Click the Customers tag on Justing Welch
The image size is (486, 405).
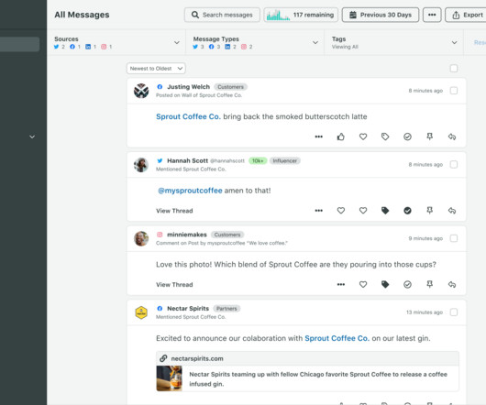pyautogui.click(x=230, y=87)
